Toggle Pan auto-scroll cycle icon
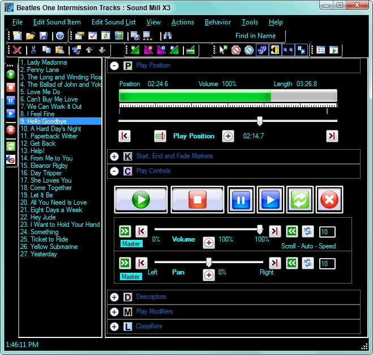Image resolution: width=373 pixels, height=355 pixels. click(307, 263)
